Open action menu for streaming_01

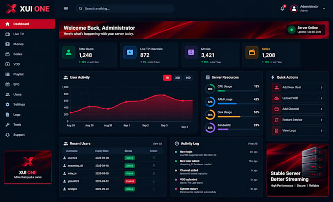coord(154,166)
